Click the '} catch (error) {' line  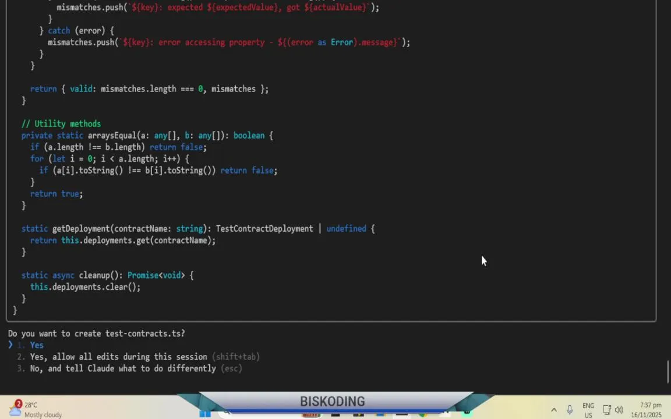[x=77, y=30]
